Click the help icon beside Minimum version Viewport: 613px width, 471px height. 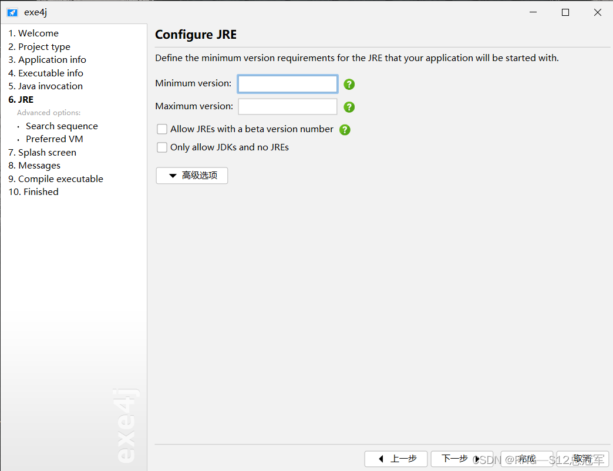(349, 84)
